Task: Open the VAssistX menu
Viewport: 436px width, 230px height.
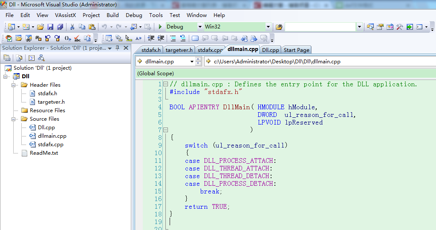Action: point(65,15)
